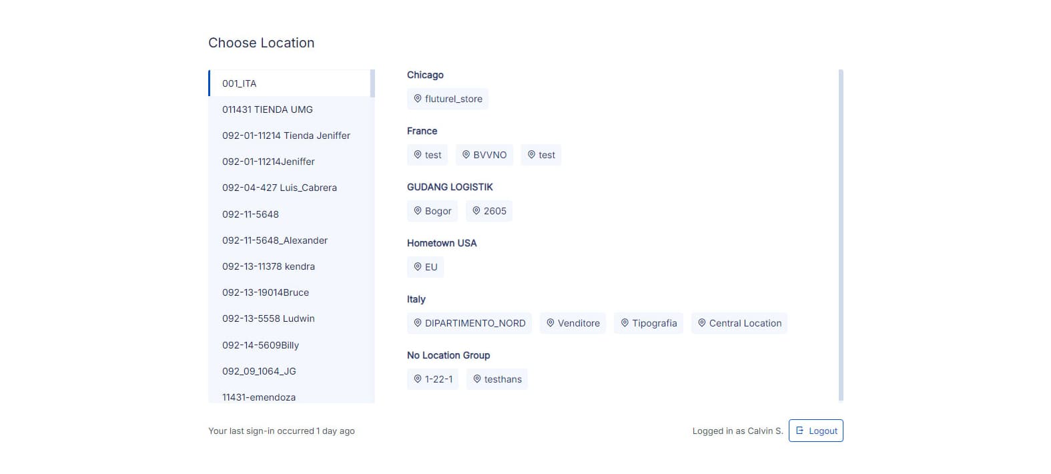Choose the 1-22-1 location
1051x474 pixels.
[x=432, y=379]
